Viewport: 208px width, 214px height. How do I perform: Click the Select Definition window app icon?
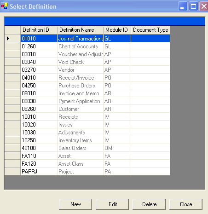(x=5, y=6)
